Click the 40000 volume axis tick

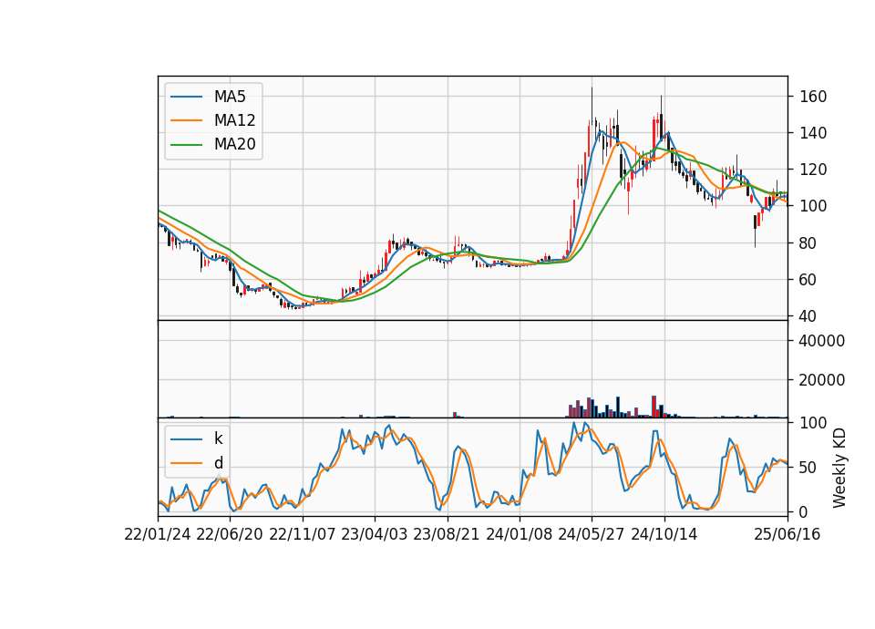(x=822, y=341)
